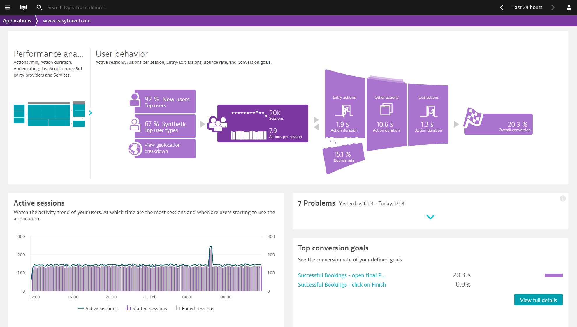Open Successful Bookings - open final P... goal

point(342,275)
